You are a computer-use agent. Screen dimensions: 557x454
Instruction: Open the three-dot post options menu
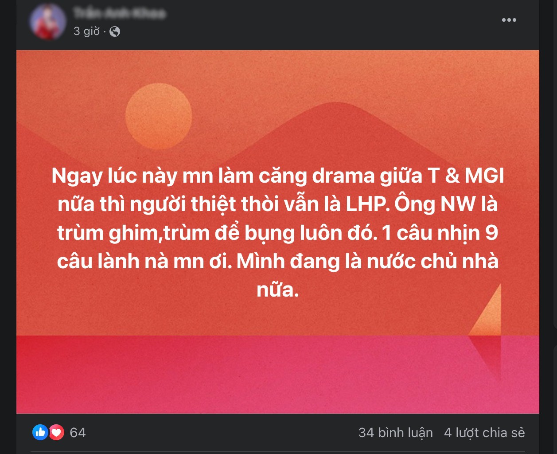(x=509, y=20)
